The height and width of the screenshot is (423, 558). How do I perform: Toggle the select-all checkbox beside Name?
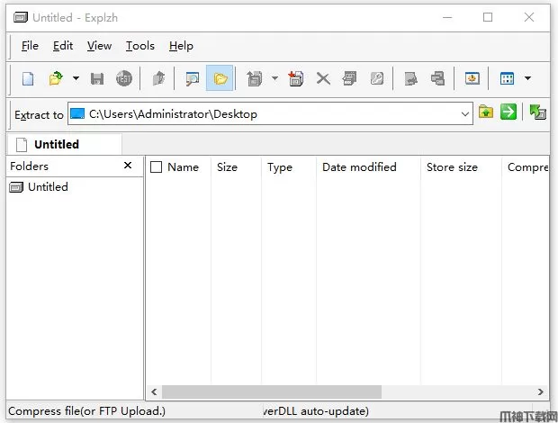[157, 167]
